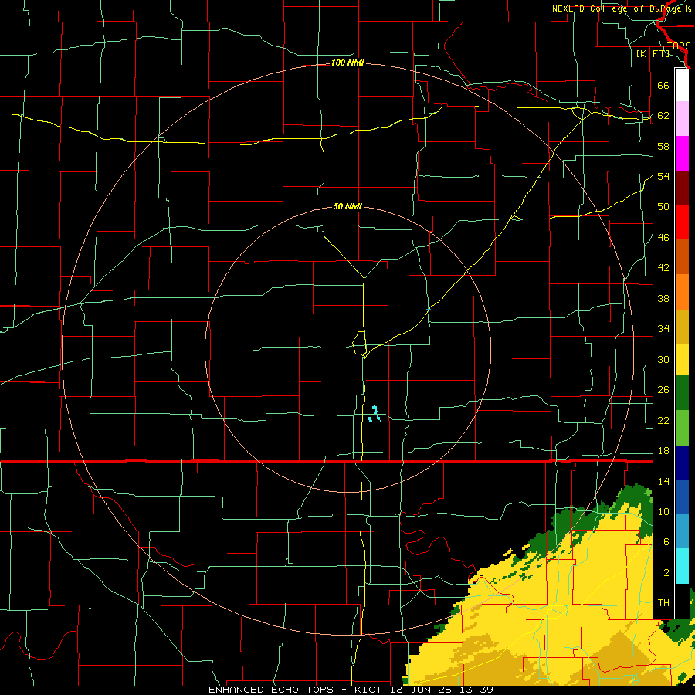Select the light green legend swatch
695x695 pixels.
point(682,428)
